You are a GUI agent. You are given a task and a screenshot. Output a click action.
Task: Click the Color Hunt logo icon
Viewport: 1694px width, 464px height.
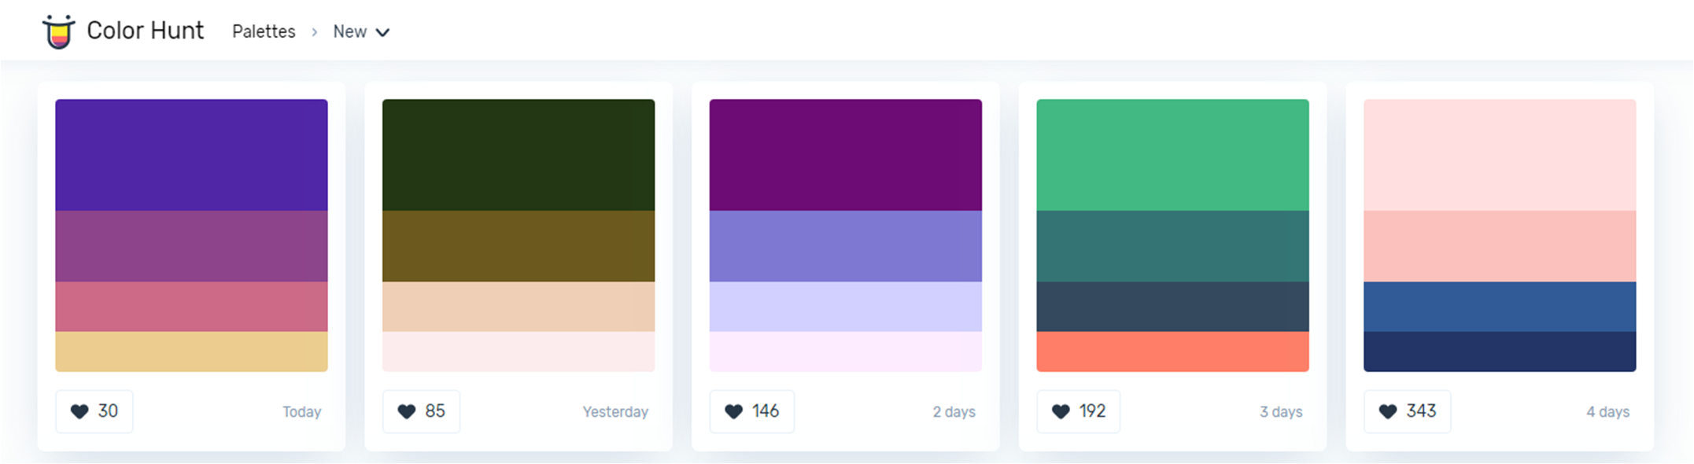[x=57, y=31]
